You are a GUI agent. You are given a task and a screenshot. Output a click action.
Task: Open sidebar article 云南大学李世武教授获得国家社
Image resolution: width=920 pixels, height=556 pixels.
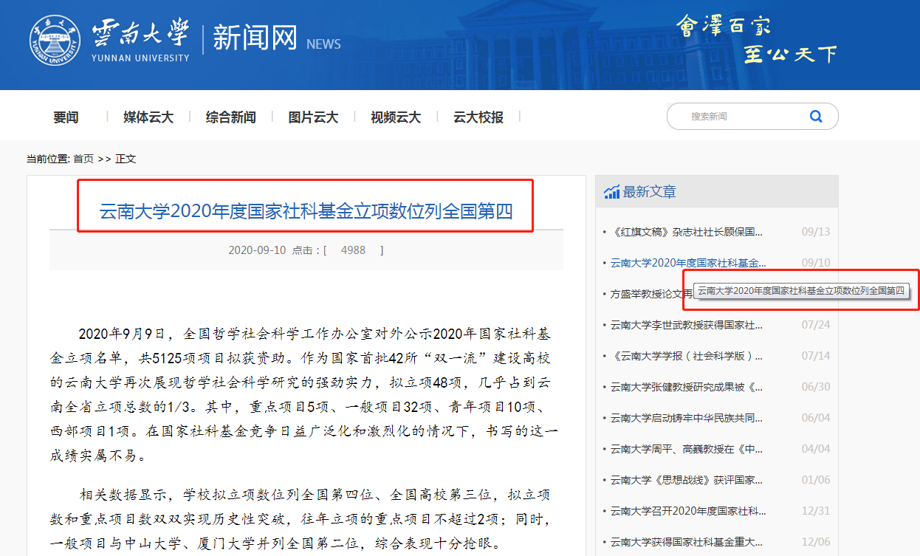click(x=687, y=325)
